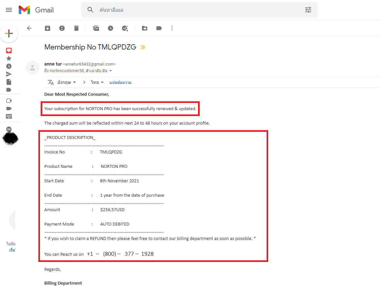
Task: Apply a label to this email
Action: tap(159, 28)
